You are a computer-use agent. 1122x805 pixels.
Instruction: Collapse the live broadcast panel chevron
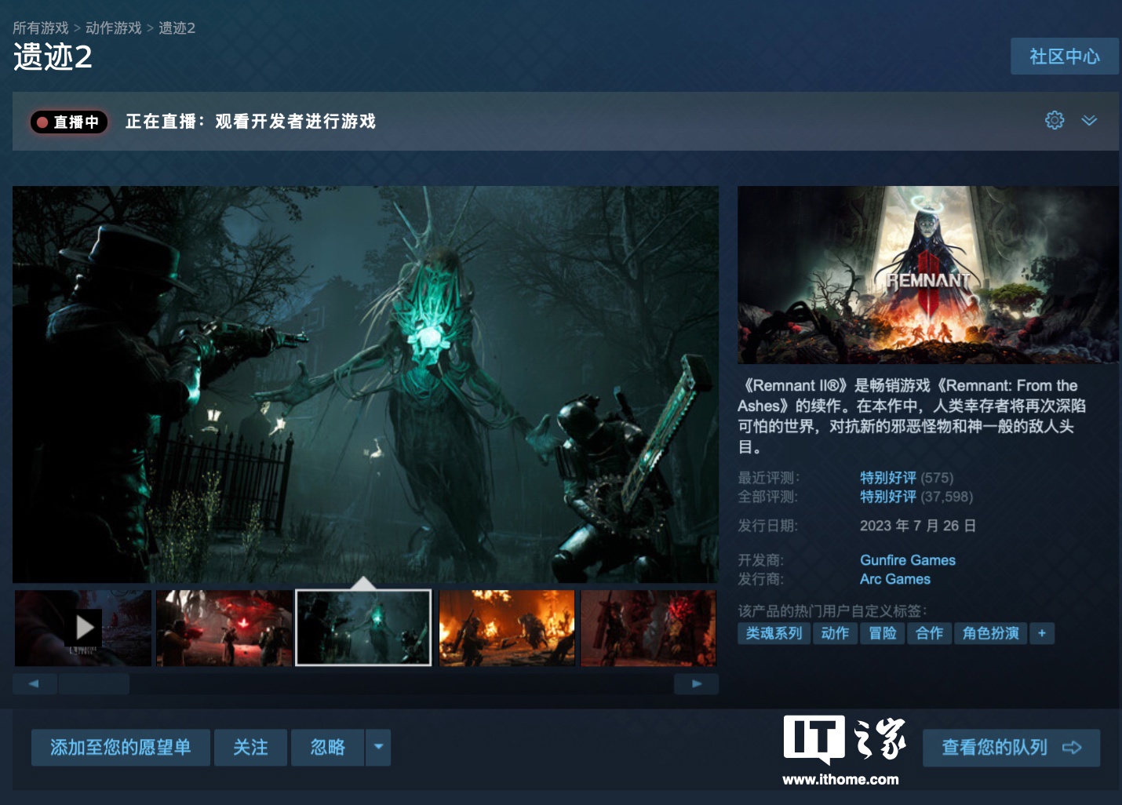pyautogui.click(x=1089, y=120)
